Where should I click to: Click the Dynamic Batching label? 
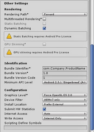click(x=18, y=28)
